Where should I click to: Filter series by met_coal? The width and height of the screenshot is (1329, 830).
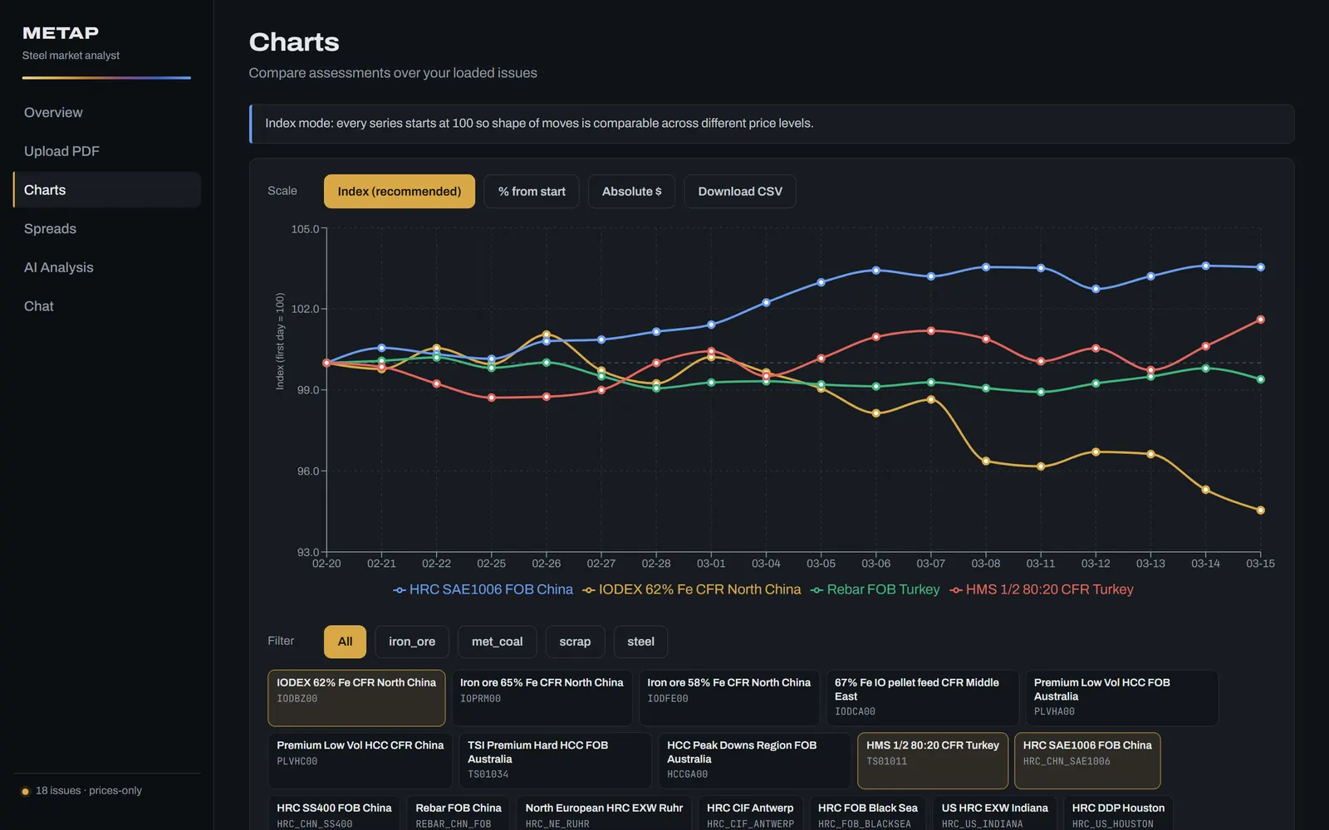click(x=497, y=642)
